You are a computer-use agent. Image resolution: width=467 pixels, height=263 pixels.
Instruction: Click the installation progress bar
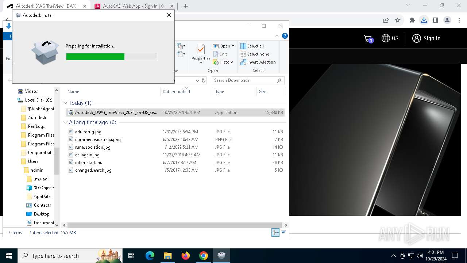pos(112,57)
